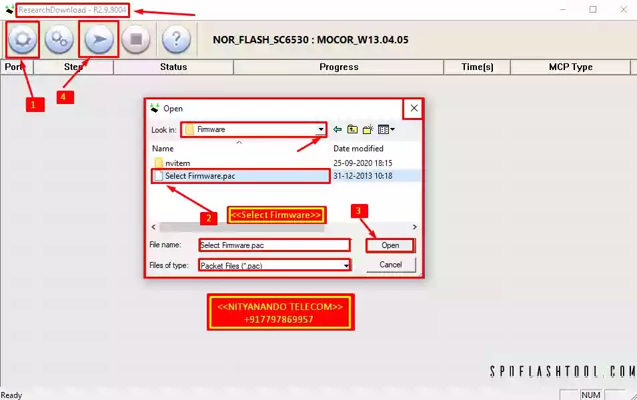
Task: Click the MCP Type column header
Action: (x=570, y=67)
